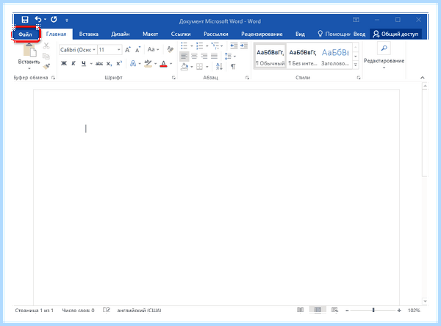The height and width of the screenshot is (326, 441).
Task: Open the Aa change case dropdown
Action: tap(153, 50)
